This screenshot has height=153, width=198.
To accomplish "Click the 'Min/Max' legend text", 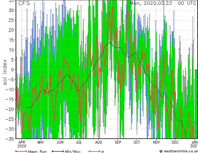I will (72, 151).
